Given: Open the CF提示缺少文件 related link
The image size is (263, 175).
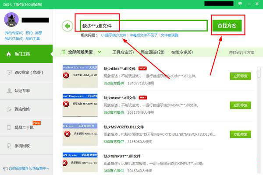Looking at the screenshot, I should click(114, 35).
